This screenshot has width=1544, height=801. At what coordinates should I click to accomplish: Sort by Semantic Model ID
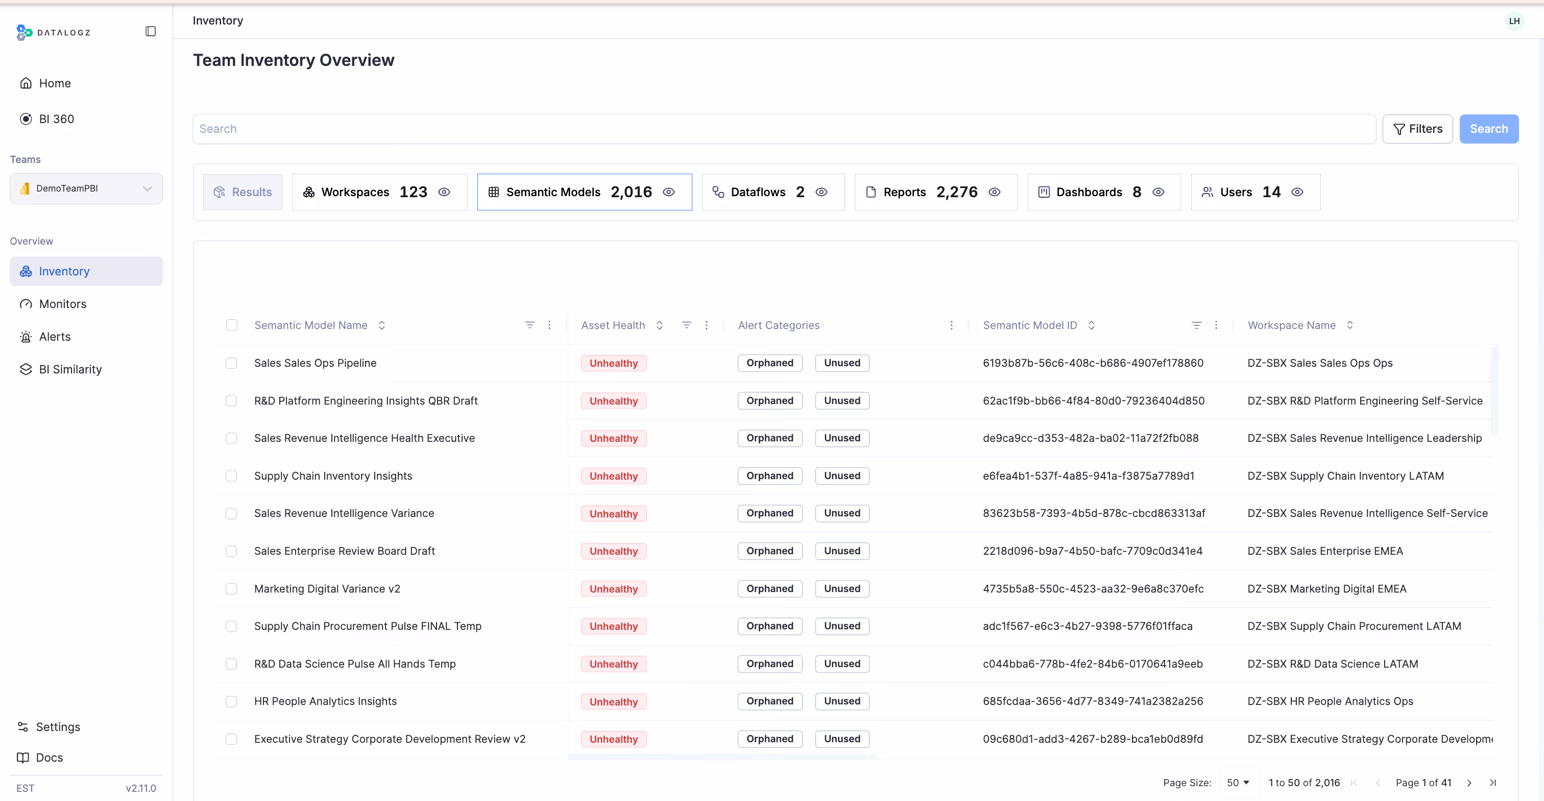(x=1092, y=325)
